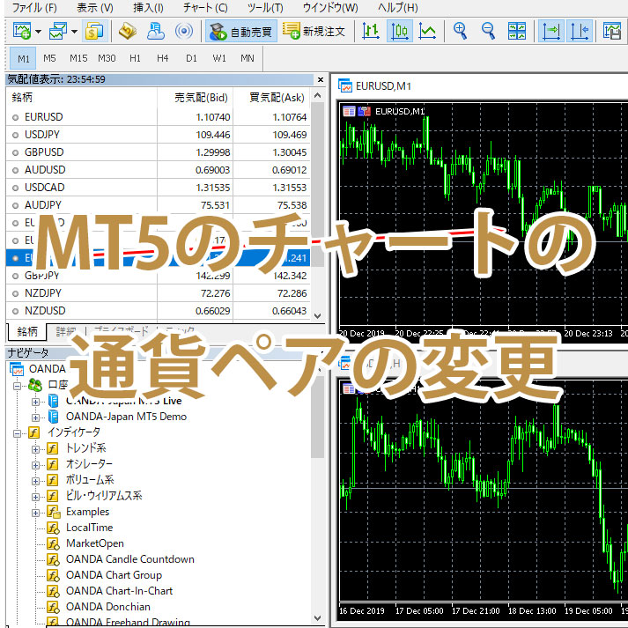Open the 新規注文 new order button

[x=314, y=31]
